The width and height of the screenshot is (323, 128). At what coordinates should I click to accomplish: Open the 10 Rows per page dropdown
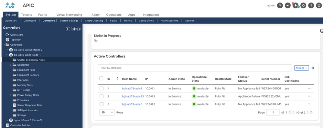point(107,113)
